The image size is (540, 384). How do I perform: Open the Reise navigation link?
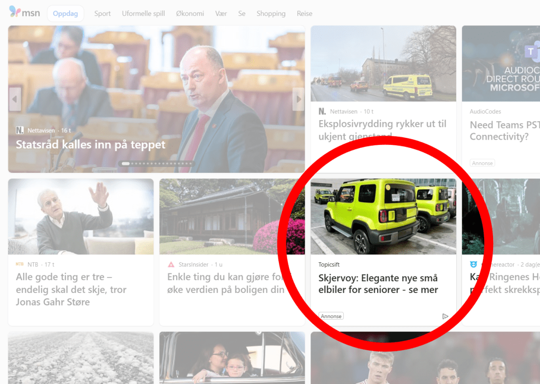pyautogui.click(x=304, y=13)
